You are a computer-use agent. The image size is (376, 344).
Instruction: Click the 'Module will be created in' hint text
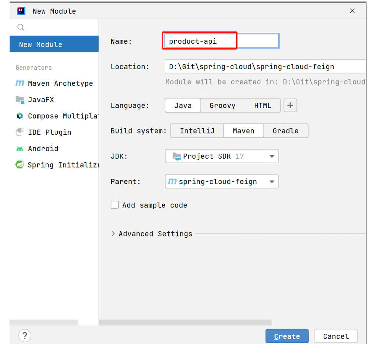pyautogui.click(x=265, y=82)
